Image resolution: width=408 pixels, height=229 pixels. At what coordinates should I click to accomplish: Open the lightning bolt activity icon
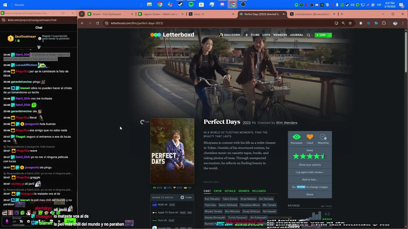pyautogui.click(x=247, y=35)
